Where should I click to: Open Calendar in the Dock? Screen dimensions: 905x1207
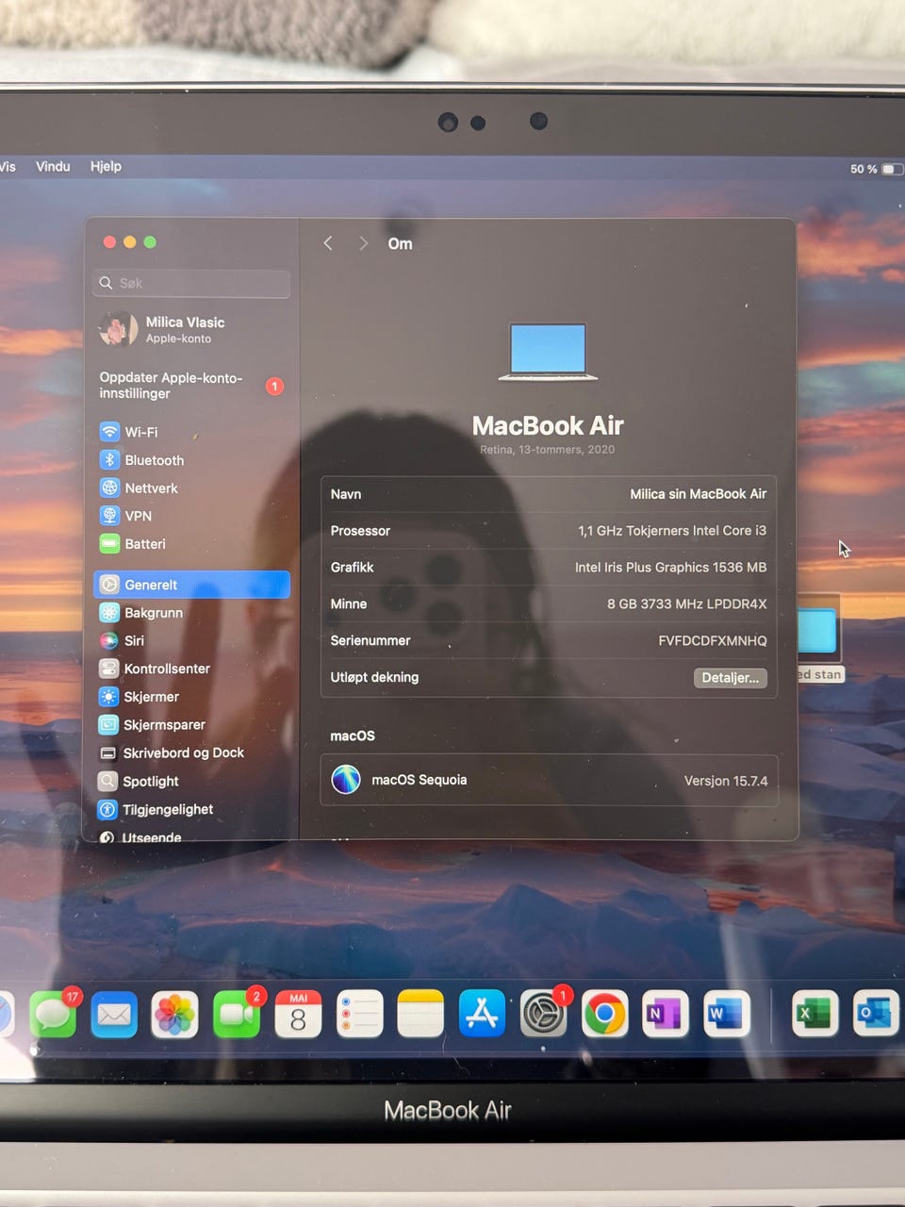[298, 1015]
